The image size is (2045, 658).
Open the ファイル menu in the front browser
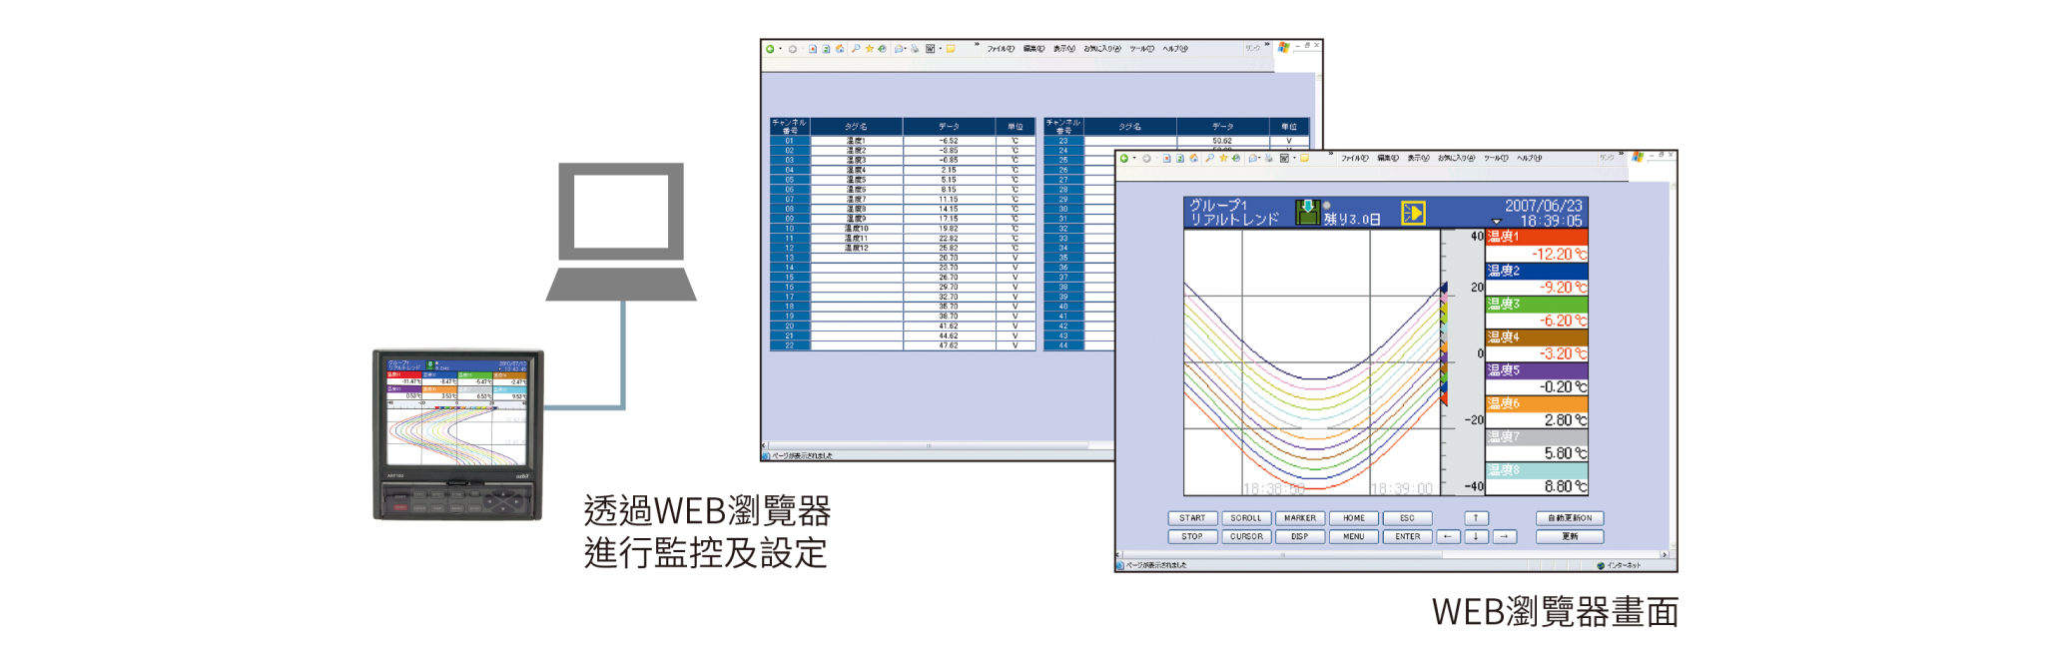tap(1354, 158)
